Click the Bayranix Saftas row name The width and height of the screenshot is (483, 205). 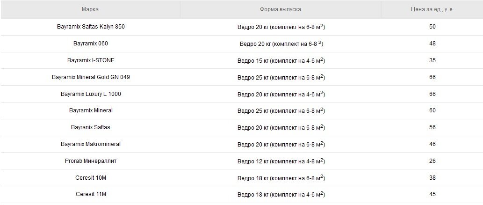pyautogui.click(x=91, y=127)
